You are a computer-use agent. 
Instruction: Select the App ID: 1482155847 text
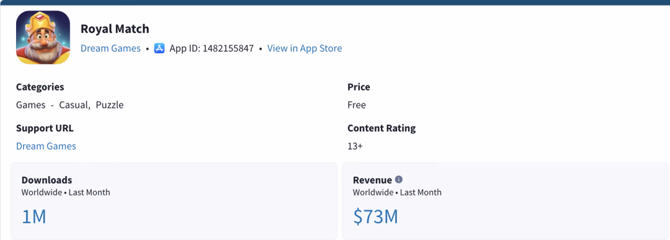point(212,48)
